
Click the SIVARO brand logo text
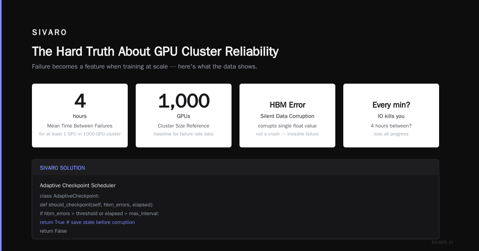(x=49, y=33)
